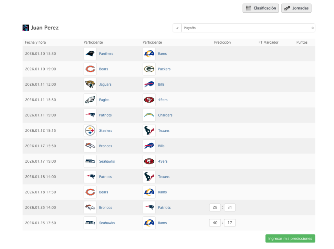Open the Clasificación standings view

261,8
